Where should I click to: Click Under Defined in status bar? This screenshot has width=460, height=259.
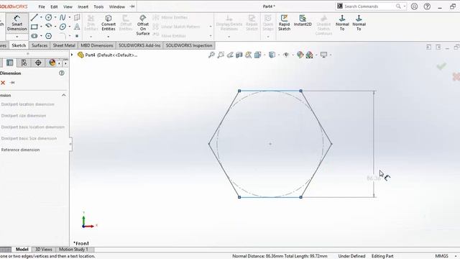(351, 256)
